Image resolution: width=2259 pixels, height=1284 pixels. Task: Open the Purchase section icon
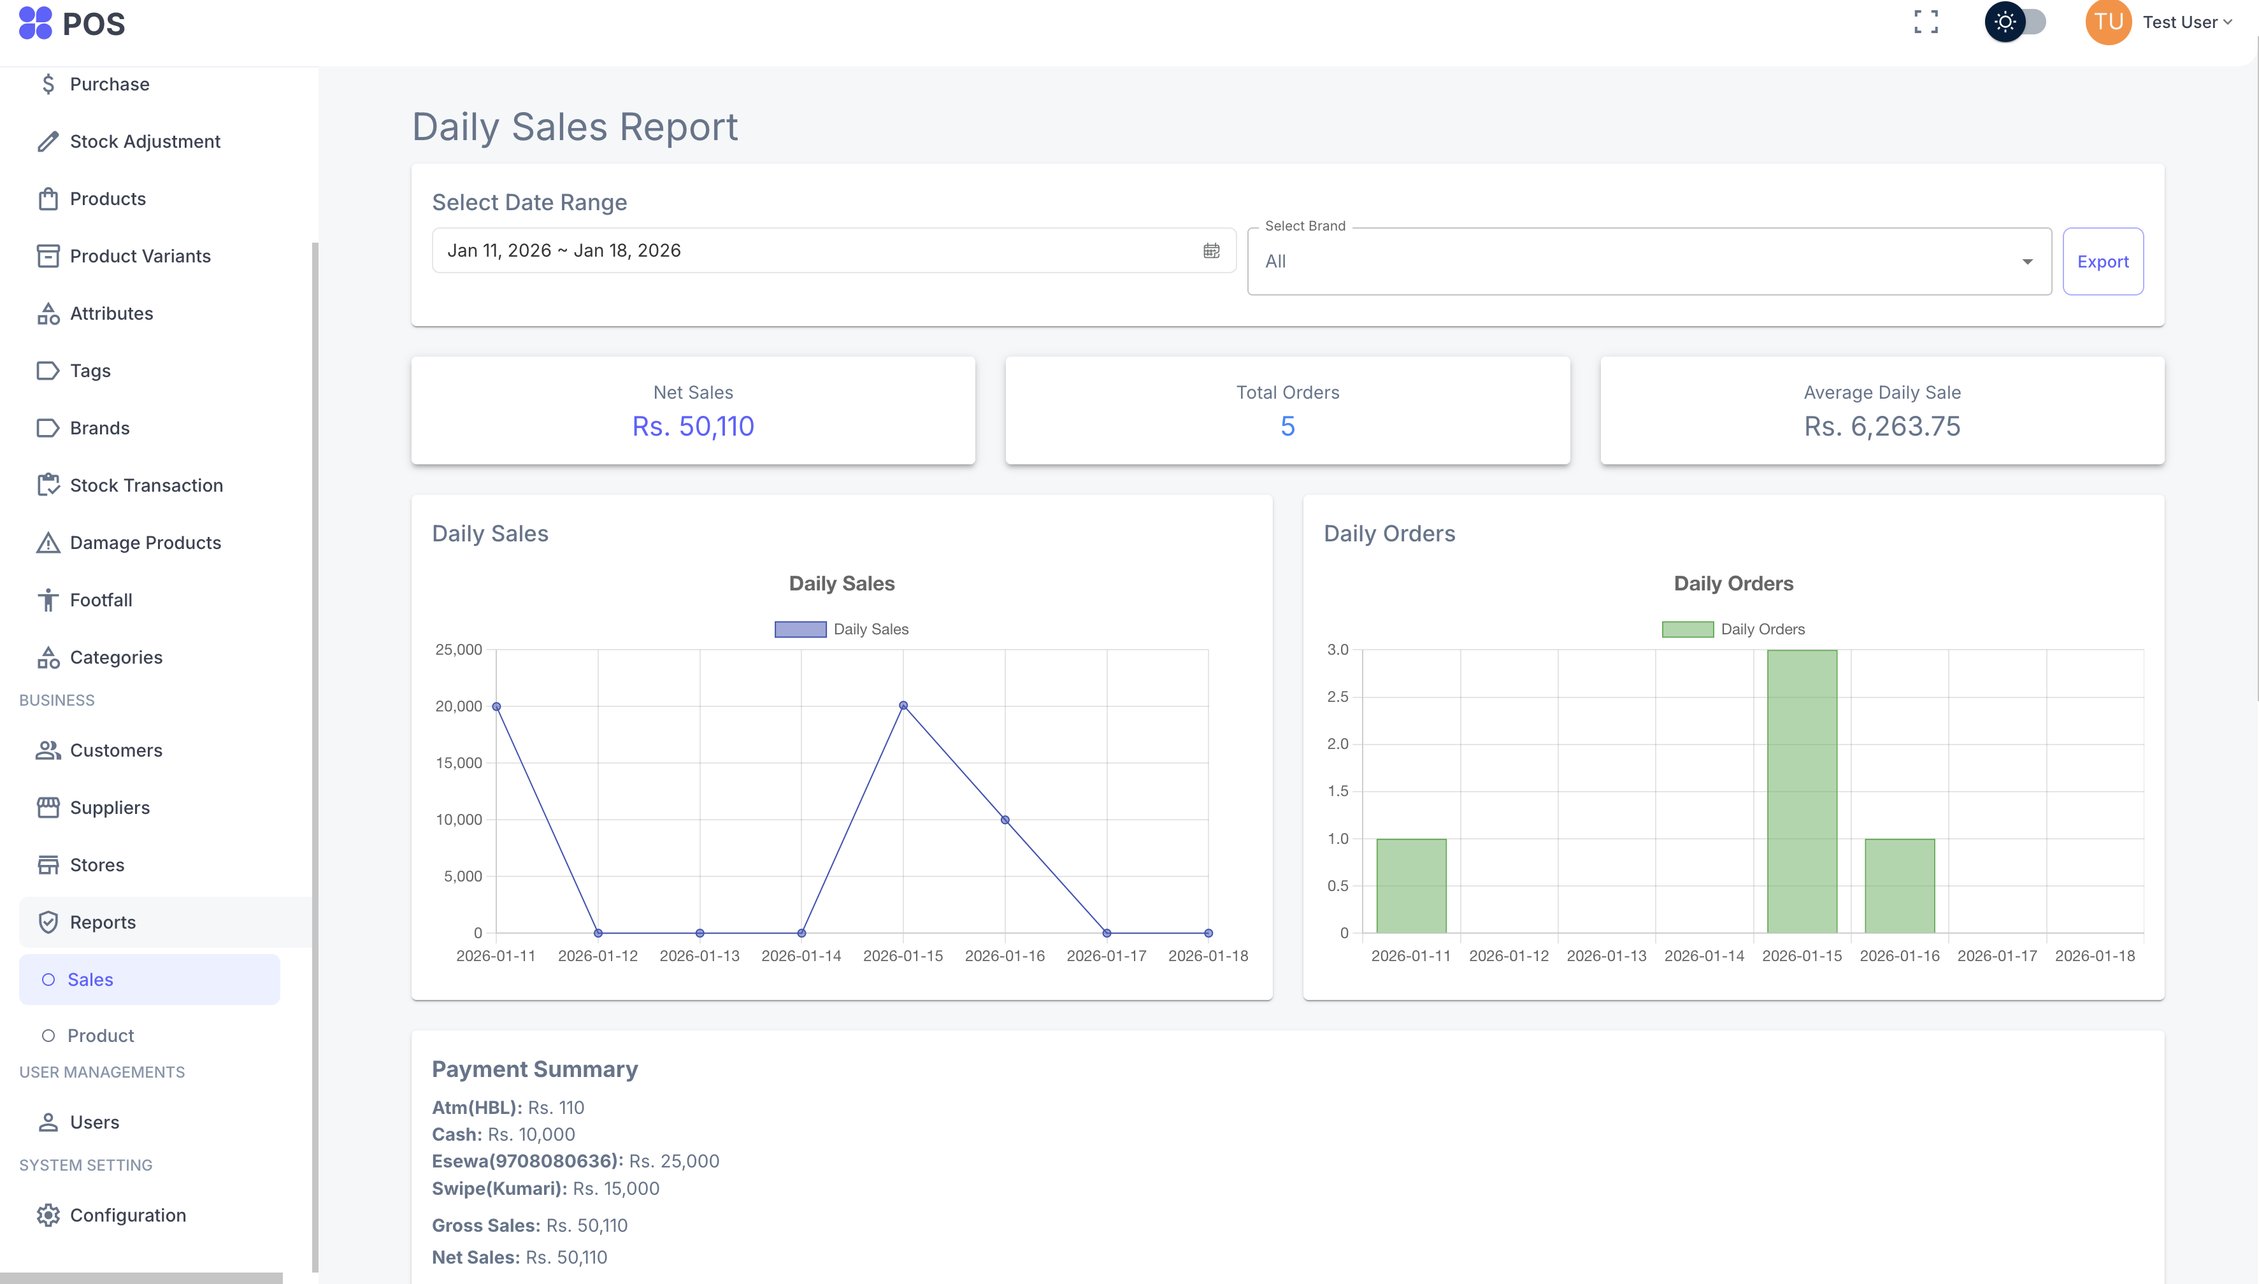(x=48, y=84)
